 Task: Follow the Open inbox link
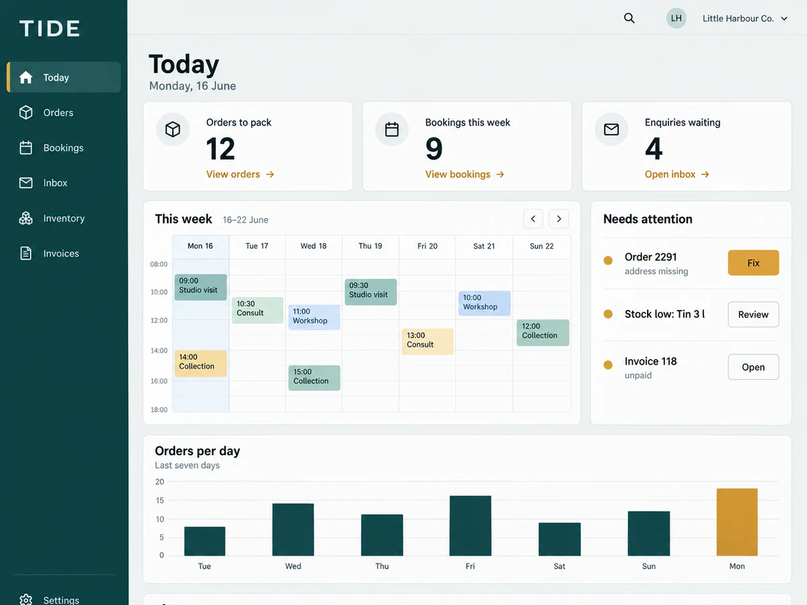(677, 174)
